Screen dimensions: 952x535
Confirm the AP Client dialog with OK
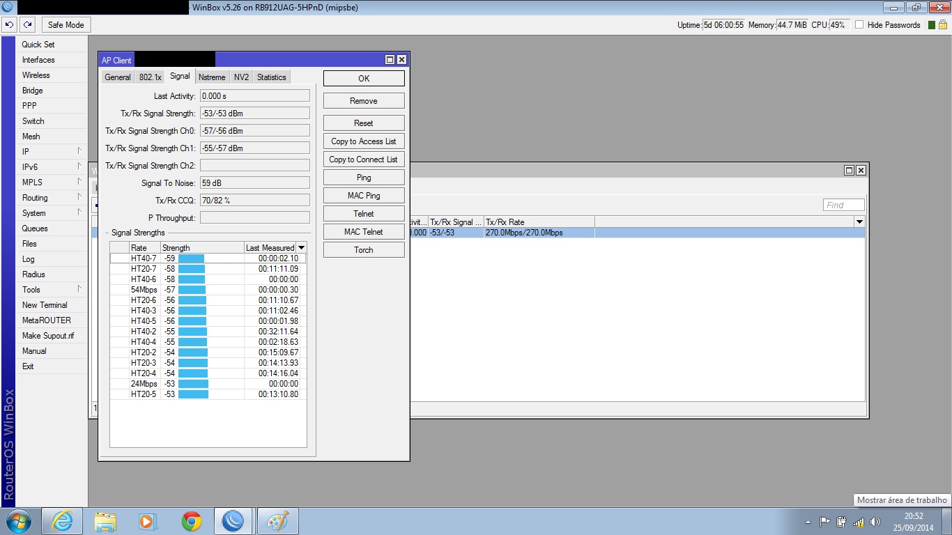click(x=364, y=79)
